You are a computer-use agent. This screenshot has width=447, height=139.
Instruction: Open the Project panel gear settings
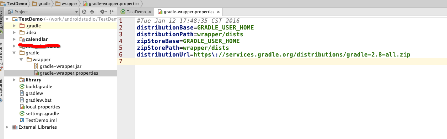[x=103, y=12]
